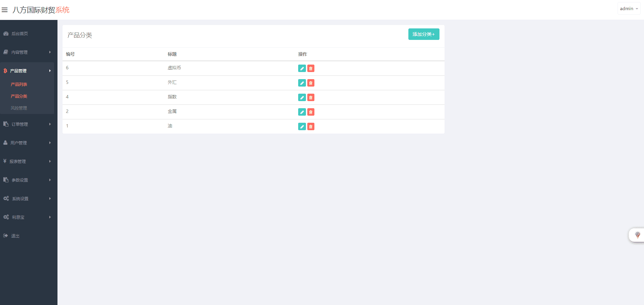Go to 后台首页 dashboard
The image size is (644, 305).
20,33
